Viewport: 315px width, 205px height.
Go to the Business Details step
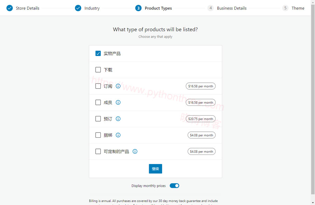pyautogui.click(x=232, y=8)
